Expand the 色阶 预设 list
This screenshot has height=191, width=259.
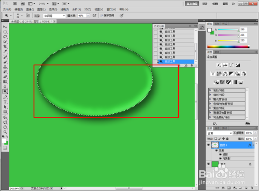click(x=210, y=90)
